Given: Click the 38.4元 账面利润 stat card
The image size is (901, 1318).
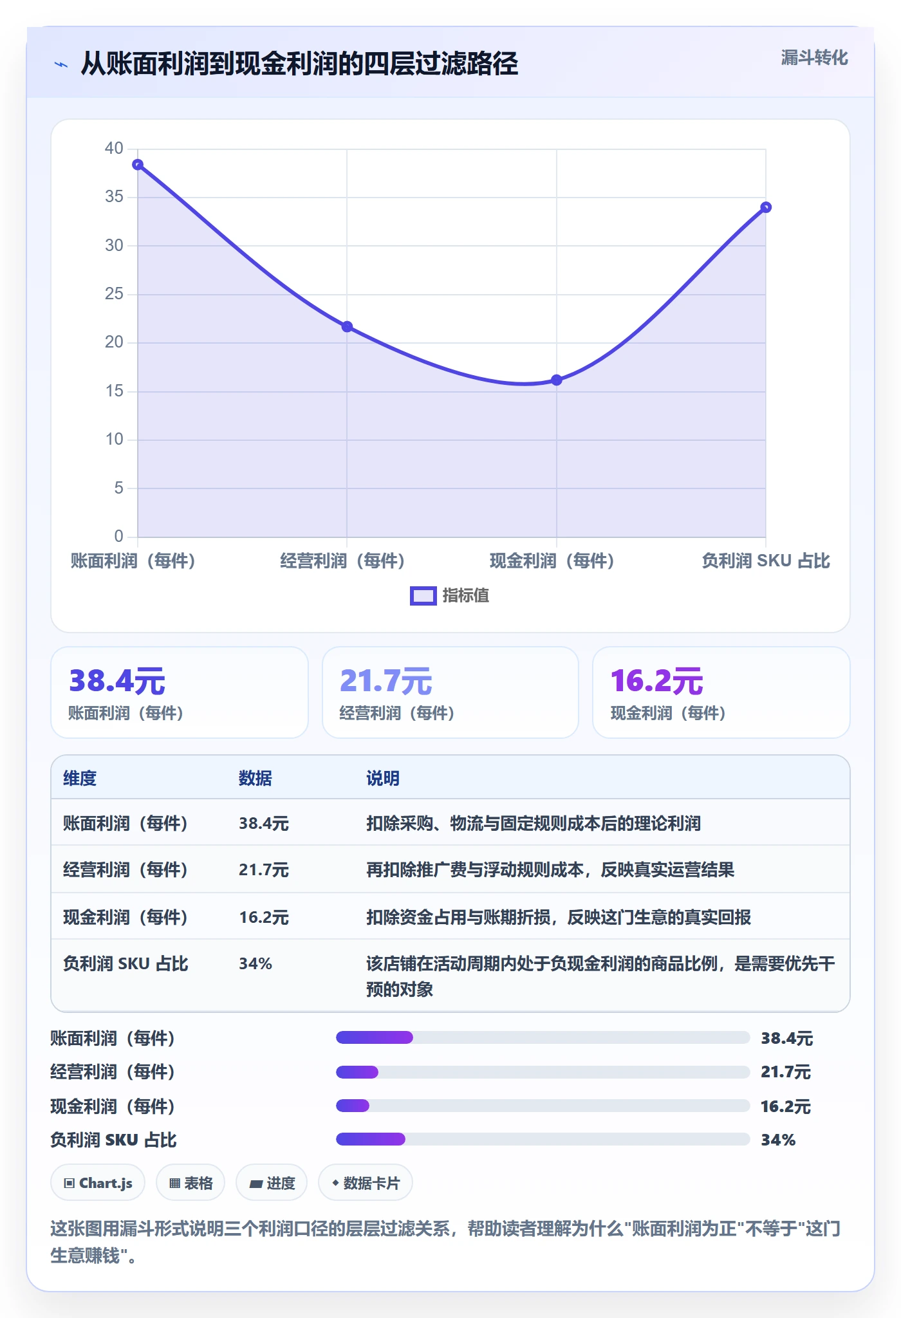Looking at the screenshot, I should point(180,692).
